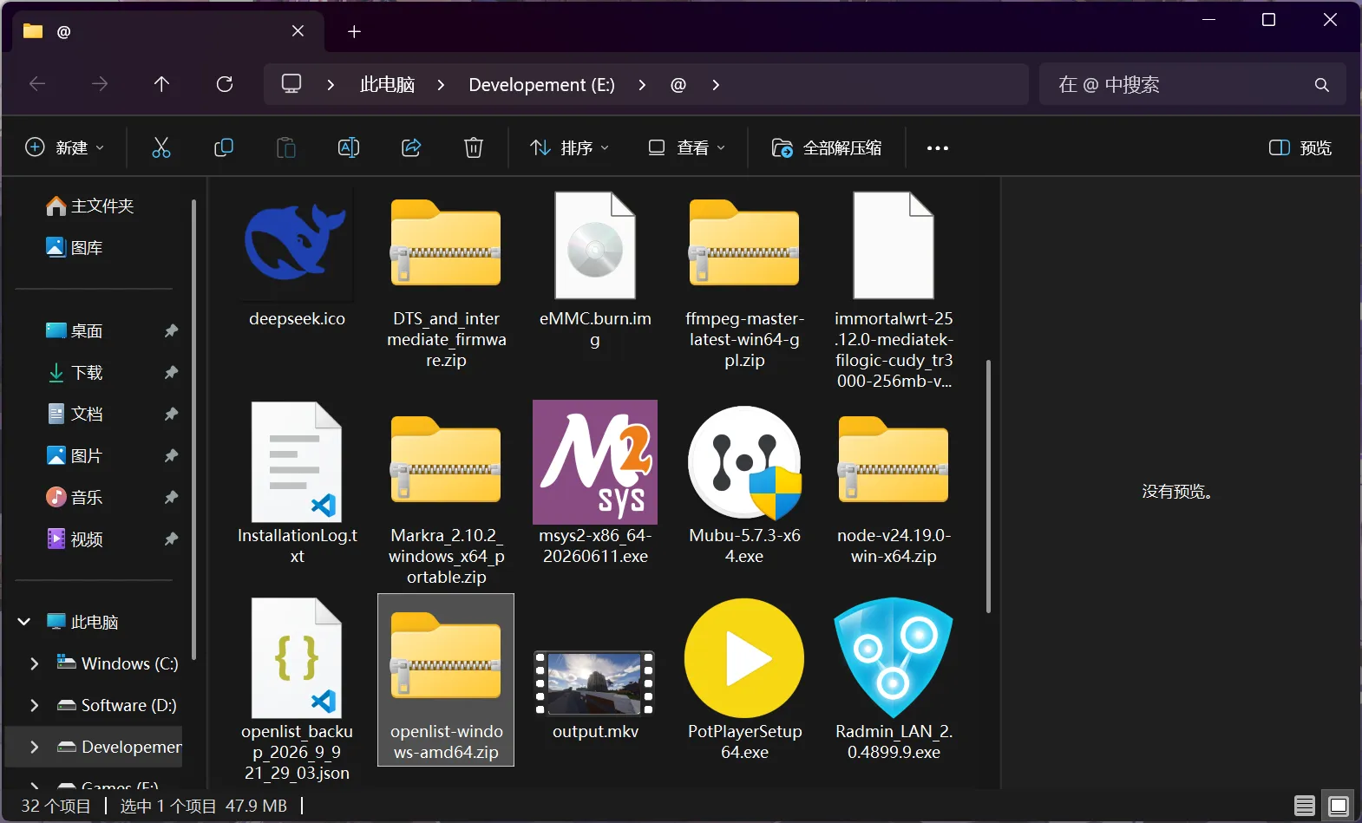Viewport: 1362px width, 823px height.
Task: Click the monitor icon in address bar
Action: [291, 84]
